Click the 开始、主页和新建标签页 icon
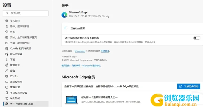The image size is (203, 107). [x=6, y=37]
